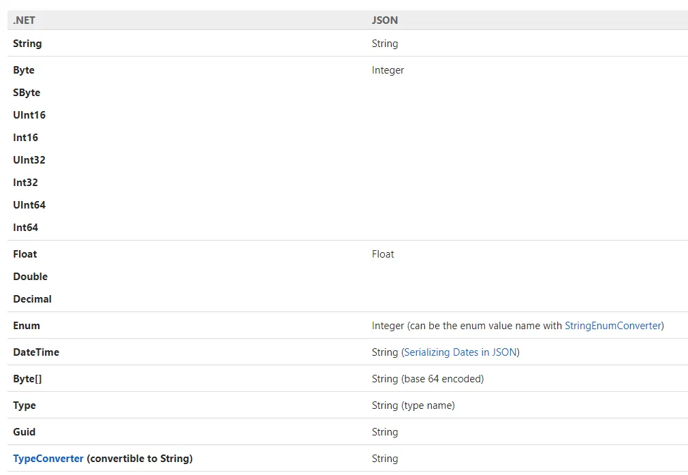Click the String (base 64 encoded) text
Screen dimensions: 688x475
click(x=428, y=379)
